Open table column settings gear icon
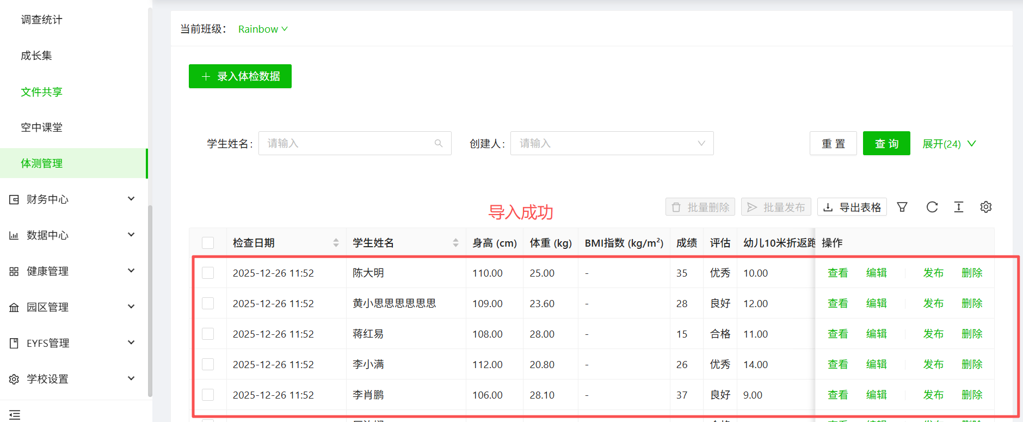The width and height of the screenshot is (1023, 422). point(986,207)
